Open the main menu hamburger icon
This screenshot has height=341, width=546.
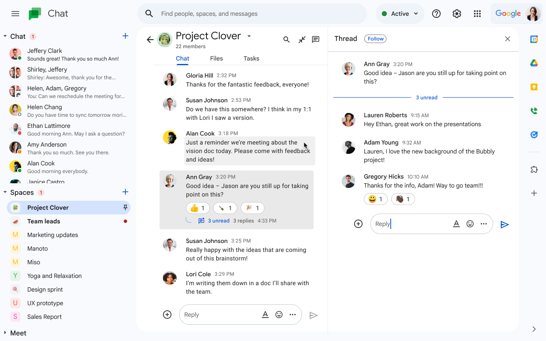(x=15, y=14)
